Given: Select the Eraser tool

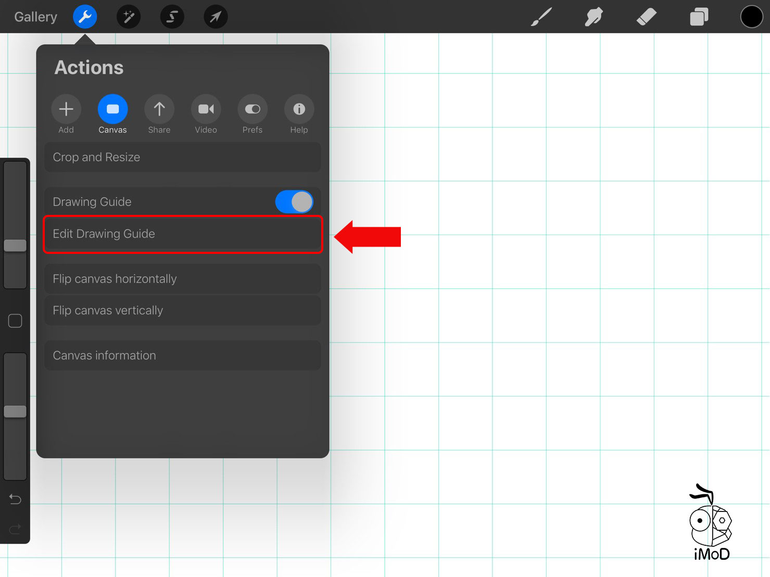Looking at the screenshot, I should click(646, 17).
